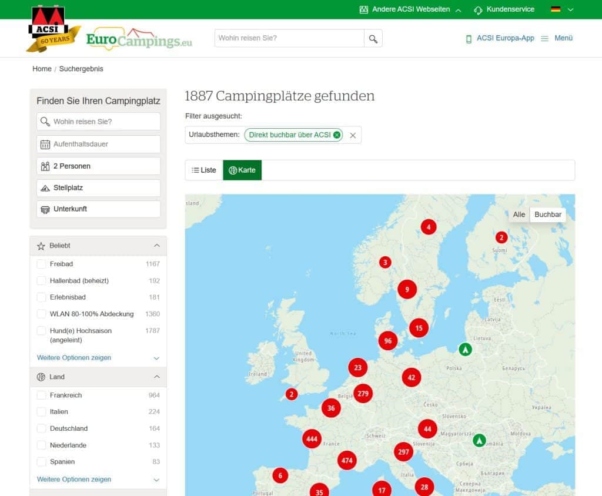Open the EuroCampings.eu home logo
602x496 pixels.
[x=139, y=39]
